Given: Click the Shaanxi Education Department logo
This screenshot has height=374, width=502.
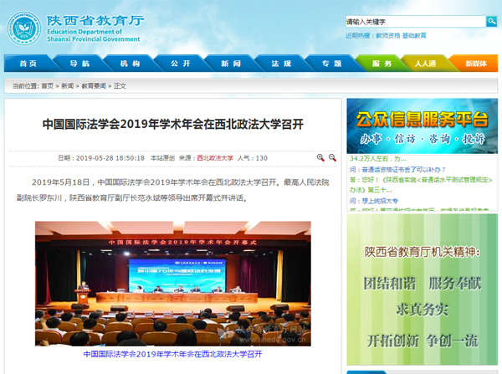Looking at the screenshot, I should click(23, 28).
